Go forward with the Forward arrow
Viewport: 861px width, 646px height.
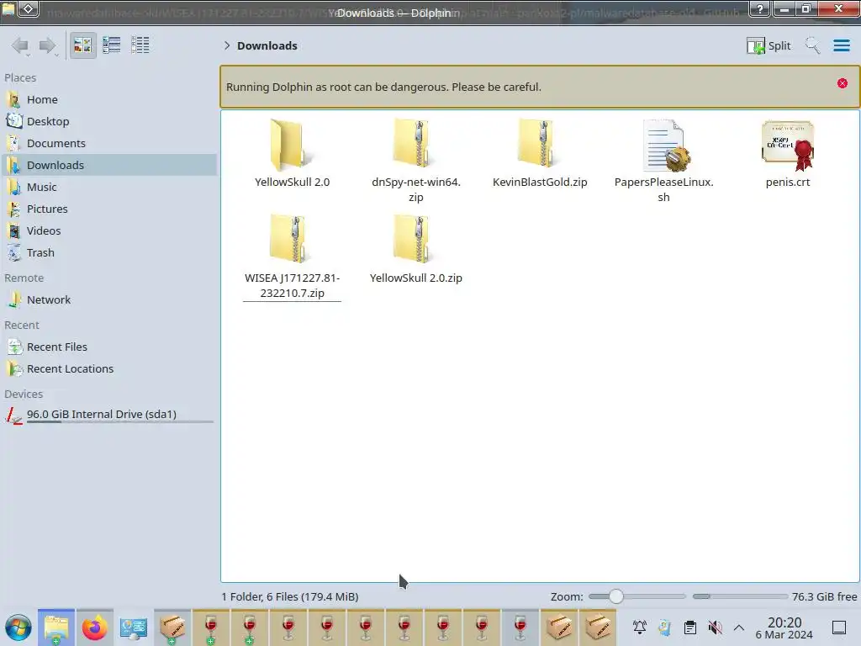48,45
